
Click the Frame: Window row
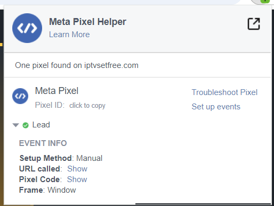(47, 190)
